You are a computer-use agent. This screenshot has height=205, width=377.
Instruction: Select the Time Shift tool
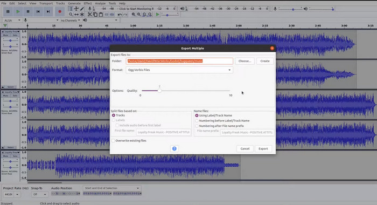[76, 15]
